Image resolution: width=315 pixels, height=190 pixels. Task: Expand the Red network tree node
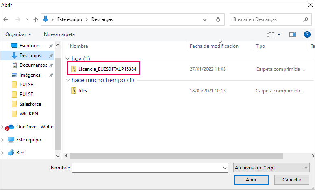tap(2, 153)
